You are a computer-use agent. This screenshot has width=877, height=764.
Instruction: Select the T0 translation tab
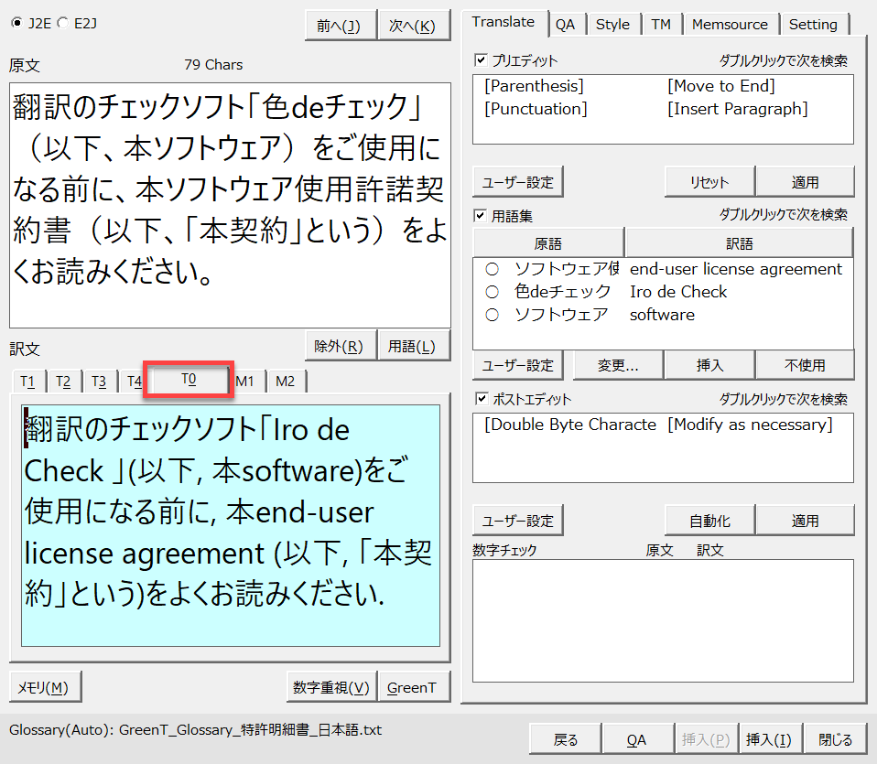[x=189, y=380]
